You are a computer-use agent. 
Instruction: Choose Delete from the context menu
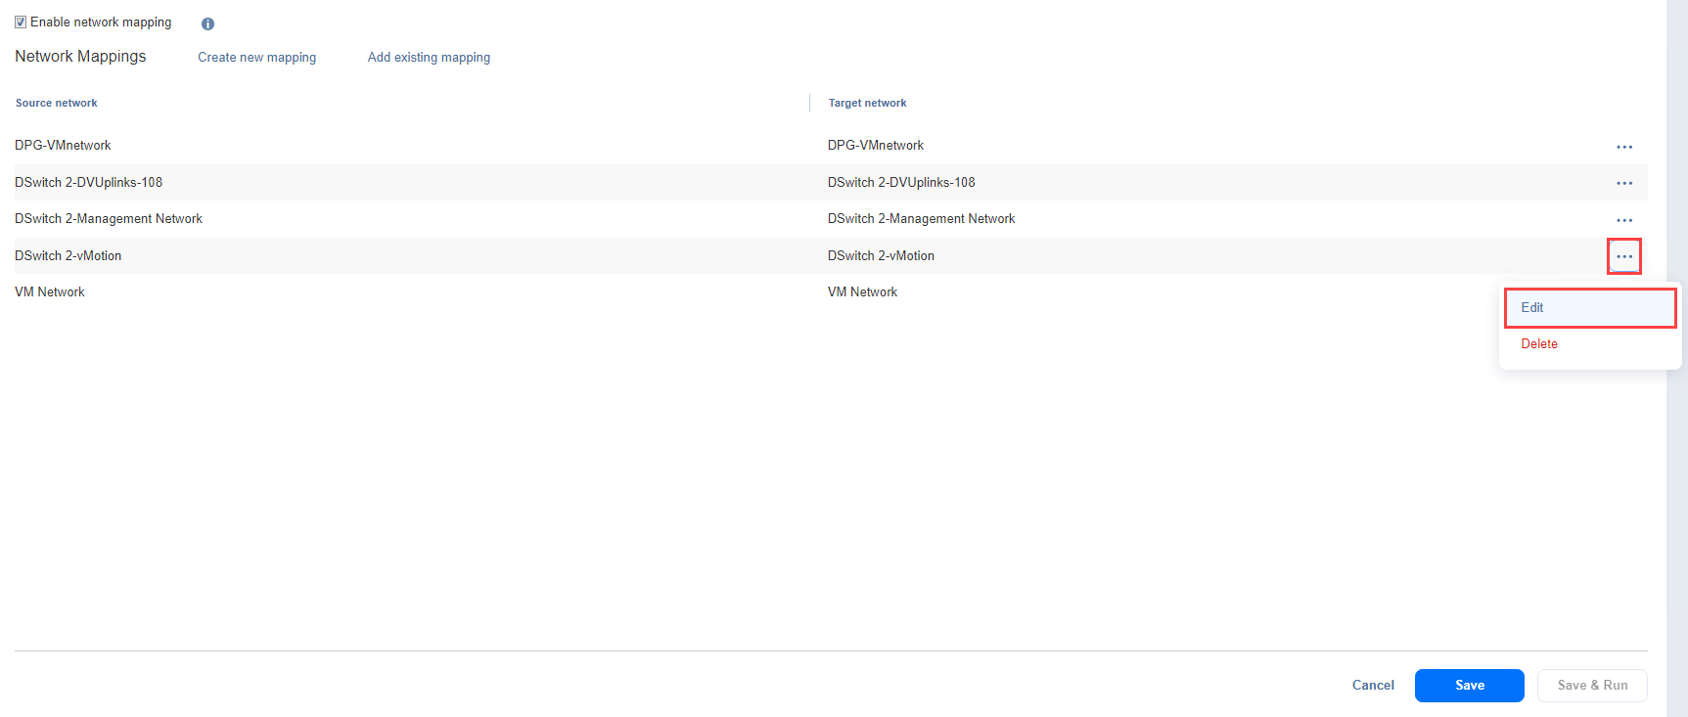point(1539,344)
